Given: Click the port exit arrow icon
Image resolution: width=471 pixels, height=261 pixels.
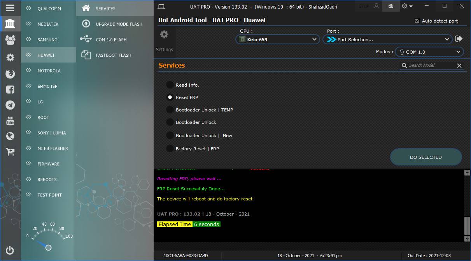Looking at the screenshot, I should (x=459, y=39).
